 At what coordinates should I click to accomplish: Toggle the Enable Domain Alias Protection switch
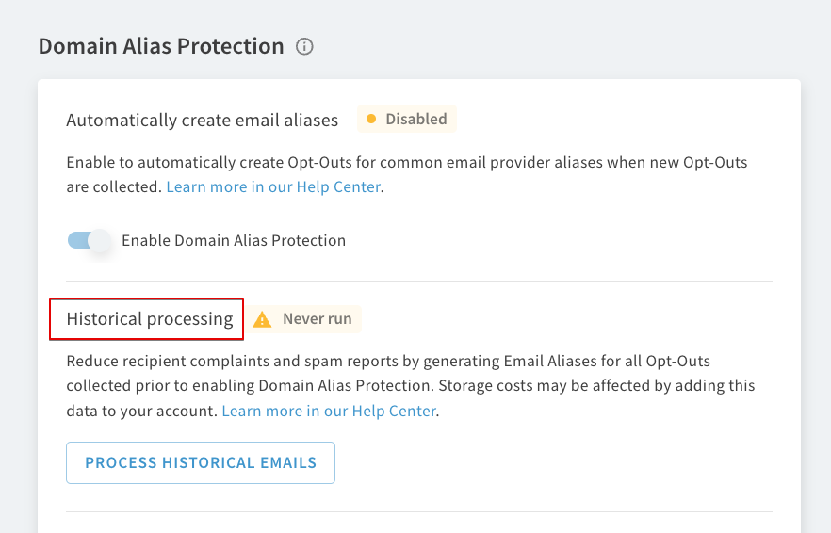point(89,240)
